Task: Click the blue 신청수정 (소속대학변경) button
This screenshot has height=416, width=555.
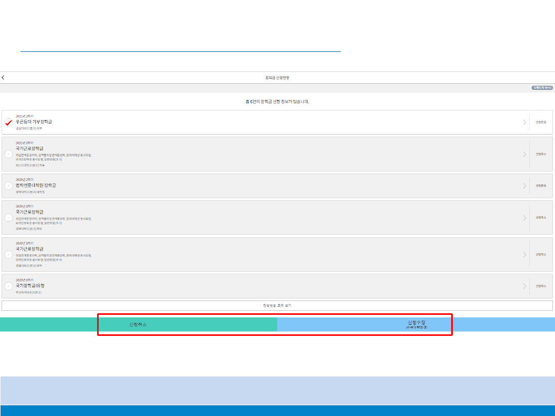Action: coord(416,325)
